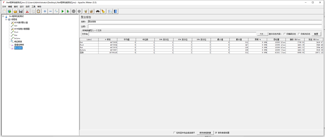Collapse the .Net框架性能测试 test plan node
The height and width of the screenshot is (137, 325).
pos(3,16)
